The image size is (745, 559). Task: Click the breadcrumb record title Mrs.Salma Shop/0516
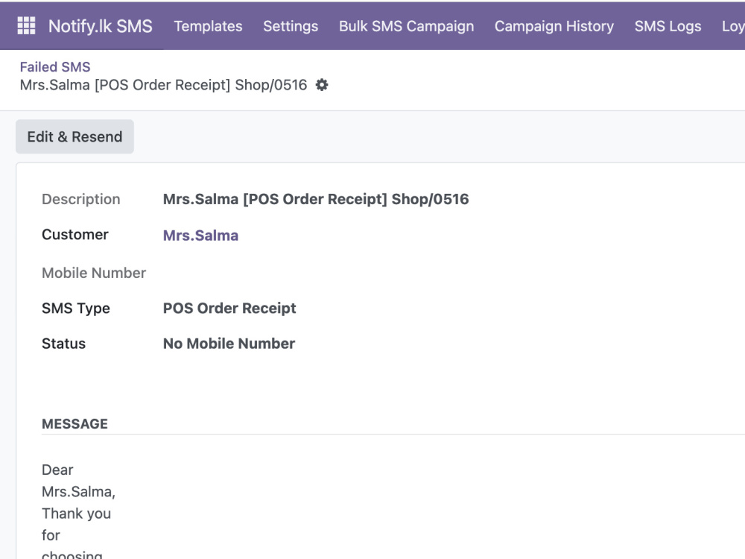[163, 85]
